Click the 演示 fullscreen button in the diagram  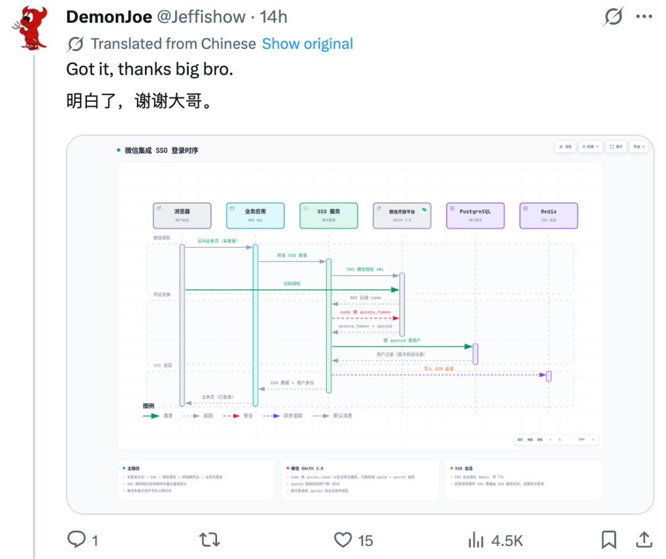point(615,147)
